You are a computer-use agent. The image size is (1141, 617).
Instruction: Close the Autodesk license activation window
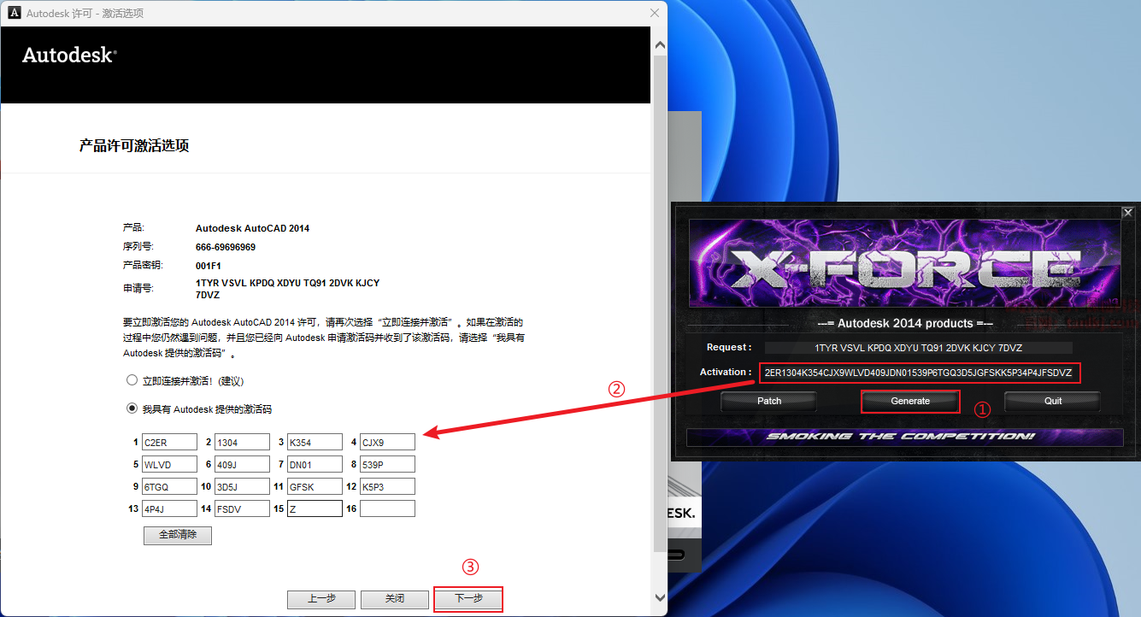(655, 13)
